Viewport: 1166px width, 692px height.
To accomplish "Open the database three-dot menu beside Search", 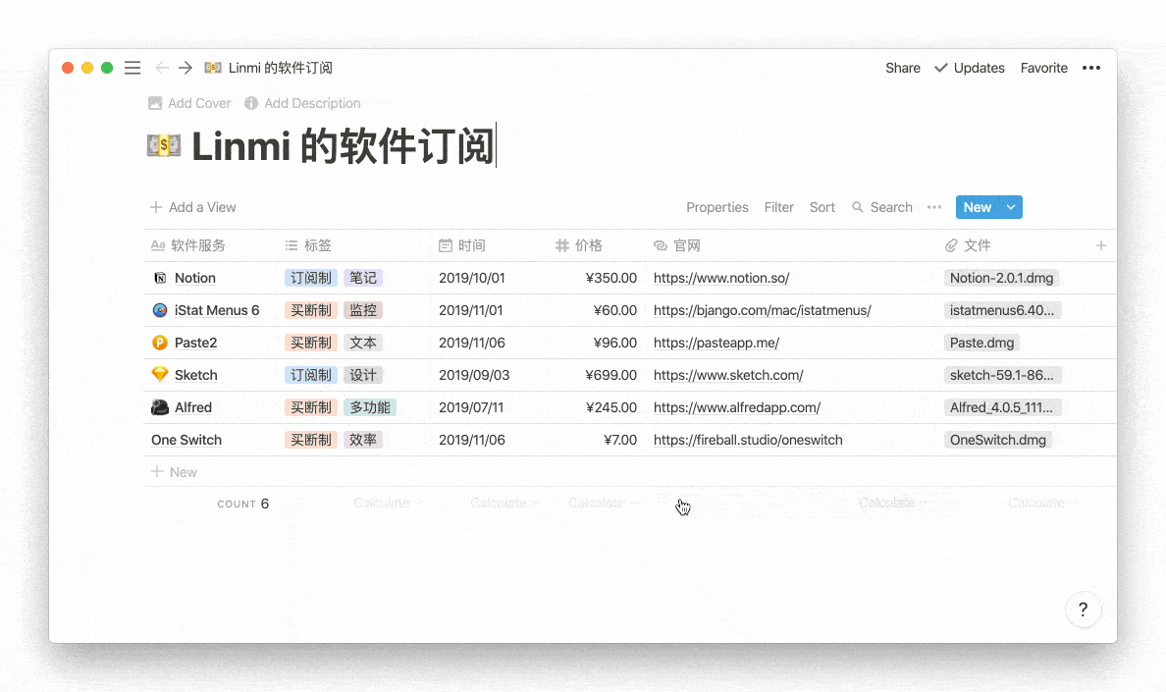I will point(934,207).
